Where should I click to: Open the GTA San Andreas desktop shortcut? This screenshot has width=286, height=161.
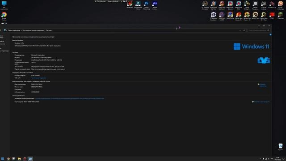pos(264,5)
